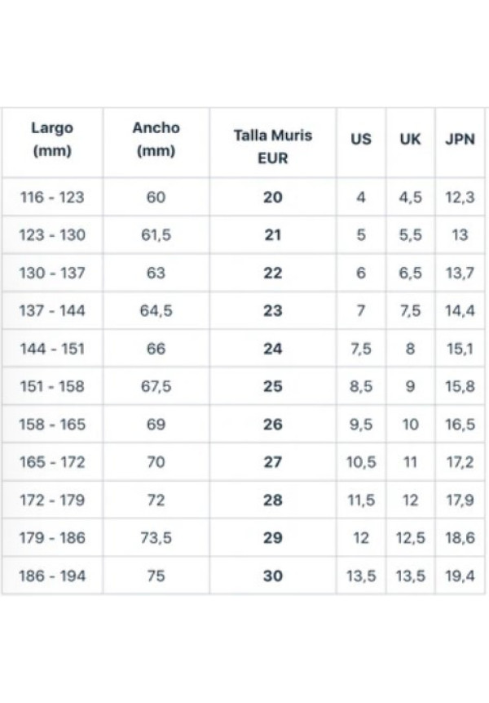Click the JPN column header

460,139
